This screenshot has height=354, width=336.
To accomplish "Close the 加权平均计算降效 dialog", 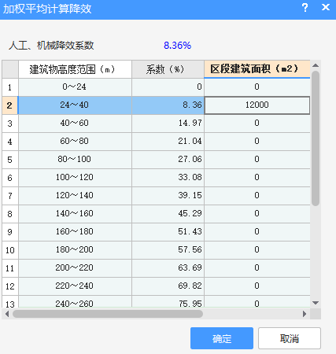I will 326,7.
